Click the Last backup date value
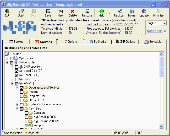 coord(125,24)
